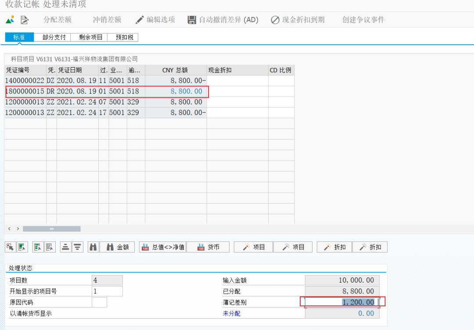Click the colored wand 折扣 activate button
This screenshot has width=474, height=330.
[334, 247]
